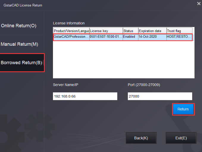Go back with the Back(K) button
Screen dimensions: 202x152
(x=141, y=138)
